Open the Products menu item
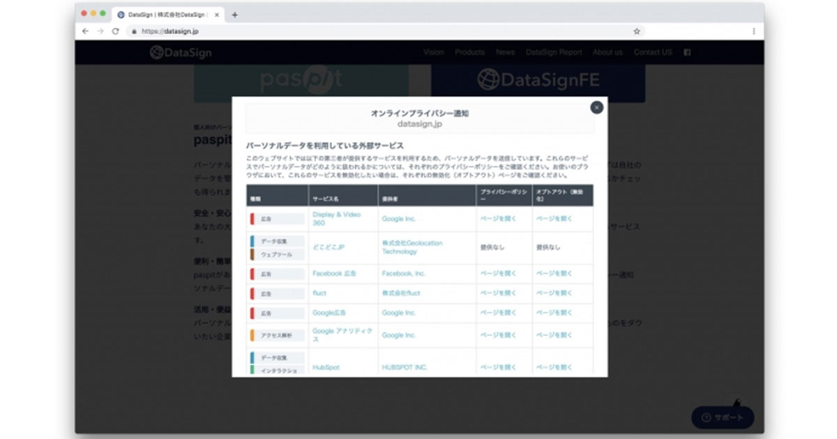 (469, 52)
